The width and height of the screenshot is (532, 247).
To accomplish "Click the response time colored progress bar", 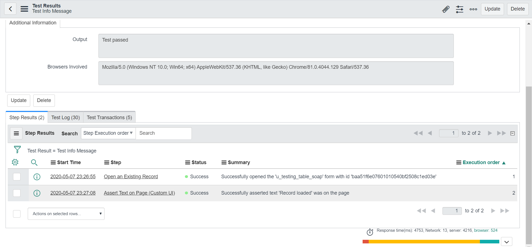I will 431,242.
